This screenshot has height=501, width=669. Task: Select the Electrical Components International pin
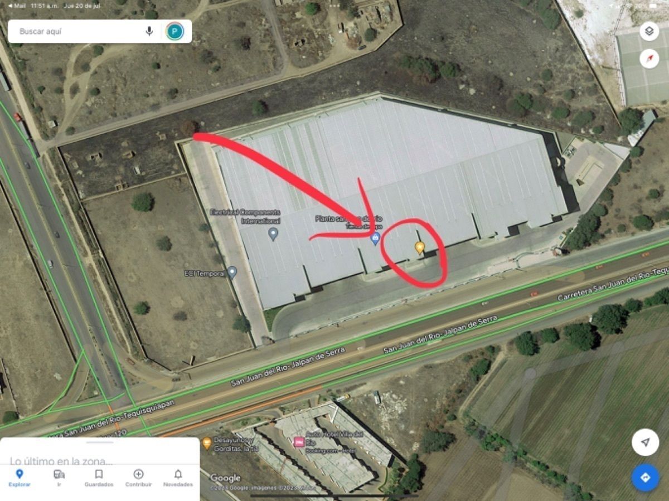pos(273,233)
